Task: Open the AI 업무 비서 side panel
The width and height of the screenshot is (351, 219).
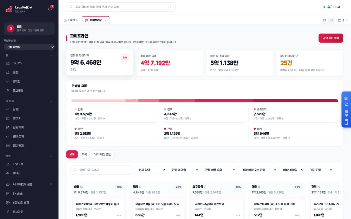Action: (346, 109)
